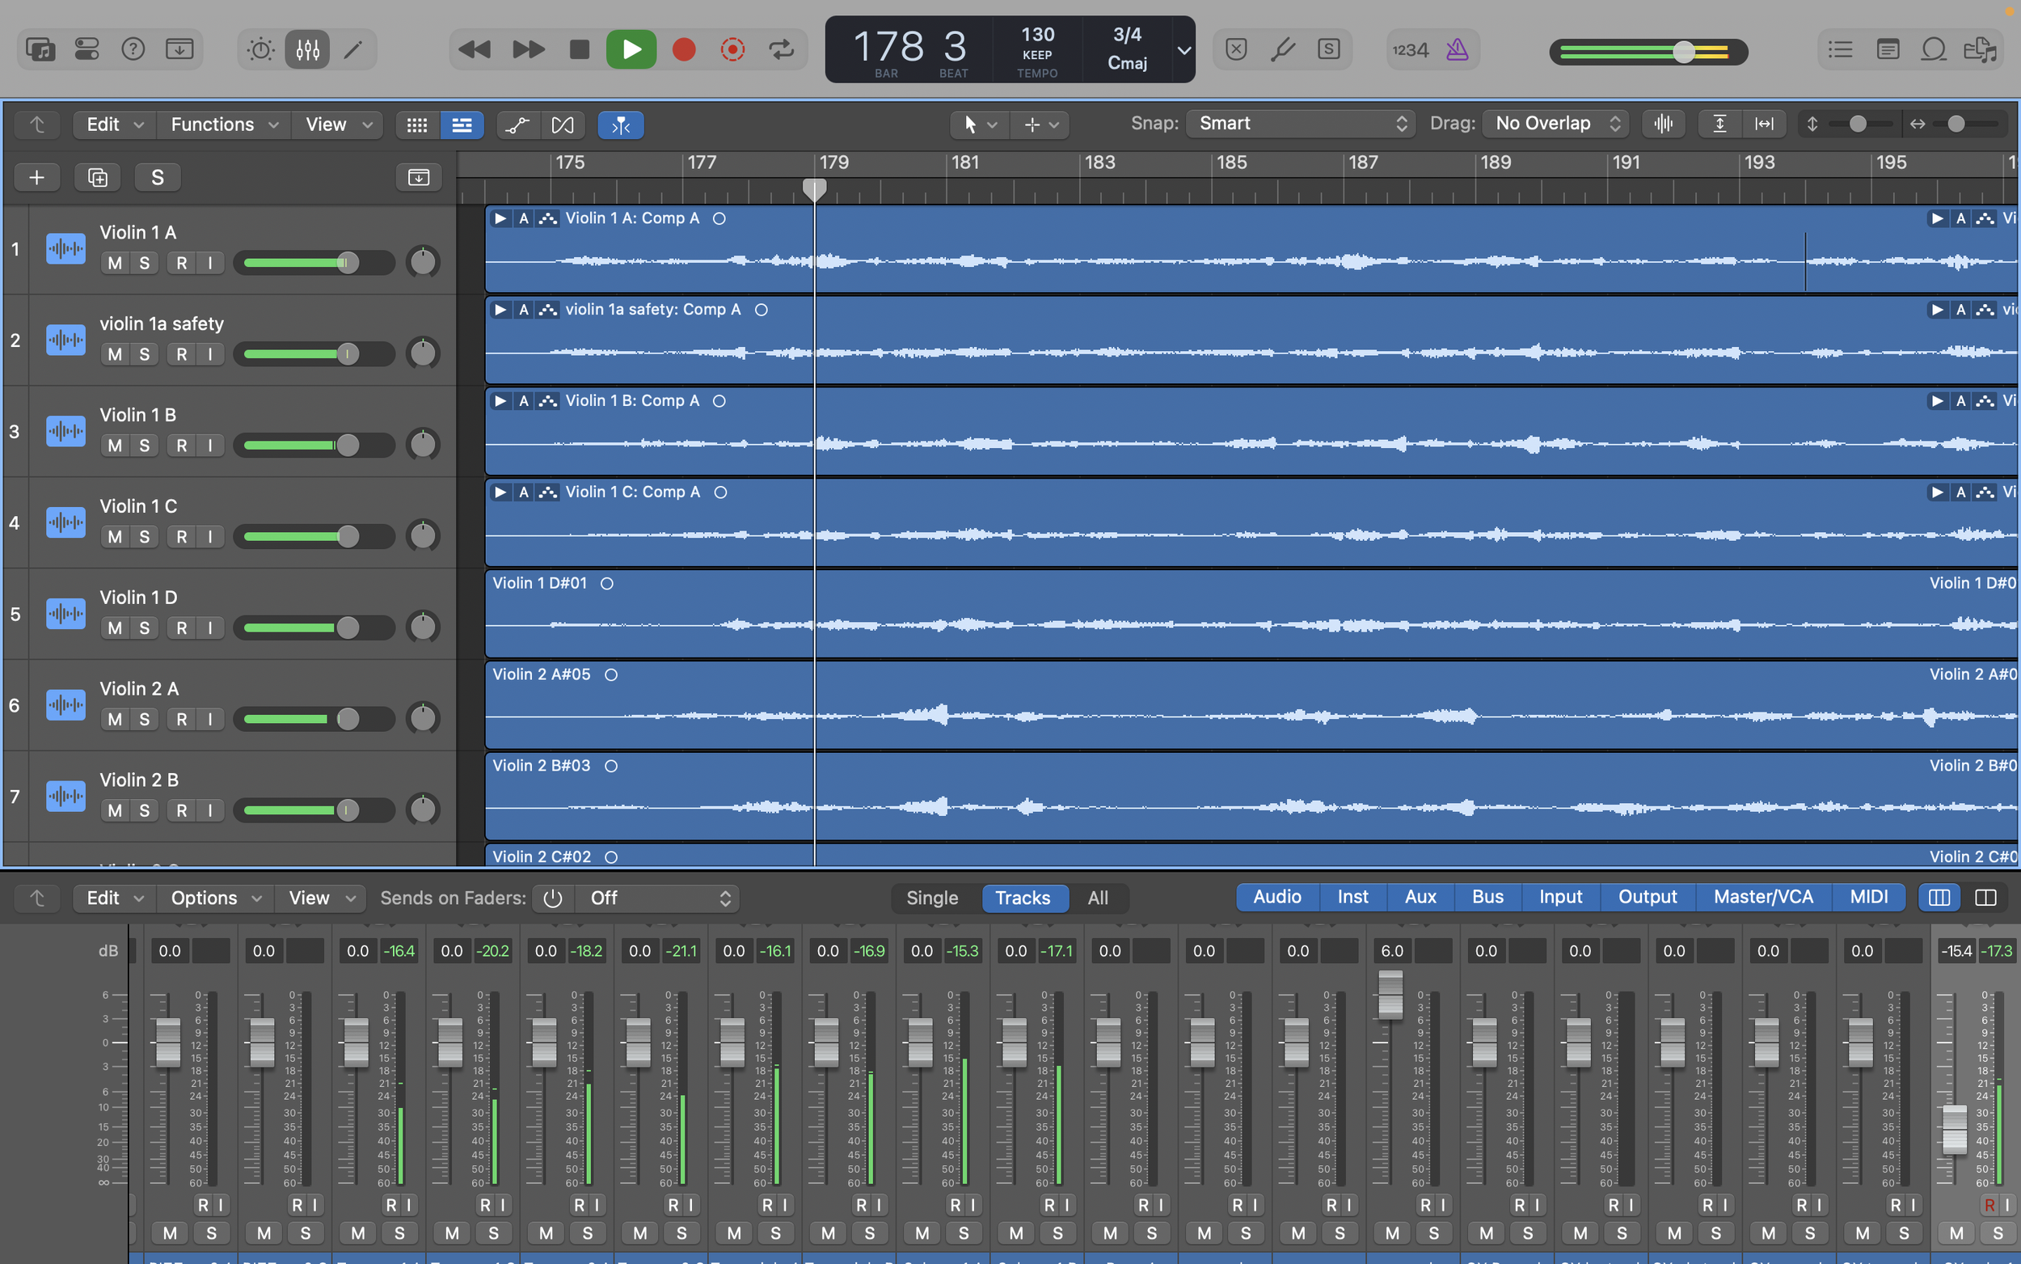Screen dimensions: 2021x1264
Task: Open the Snap Smart popup menu
Action: coord(1301,124)
